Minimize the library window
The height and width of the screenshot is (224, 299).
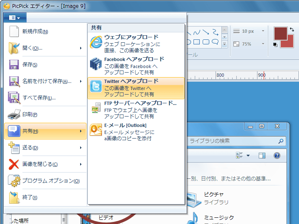(250, 126)
